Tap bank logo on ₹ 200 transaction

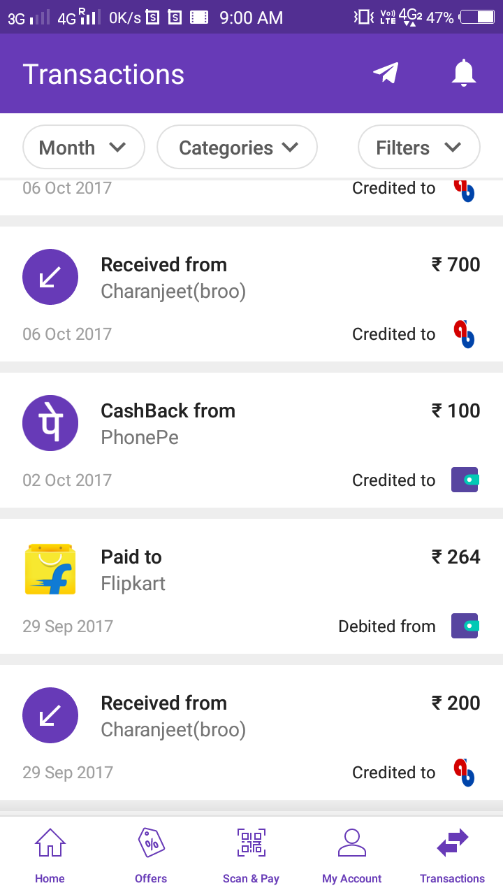coord(464,772)
